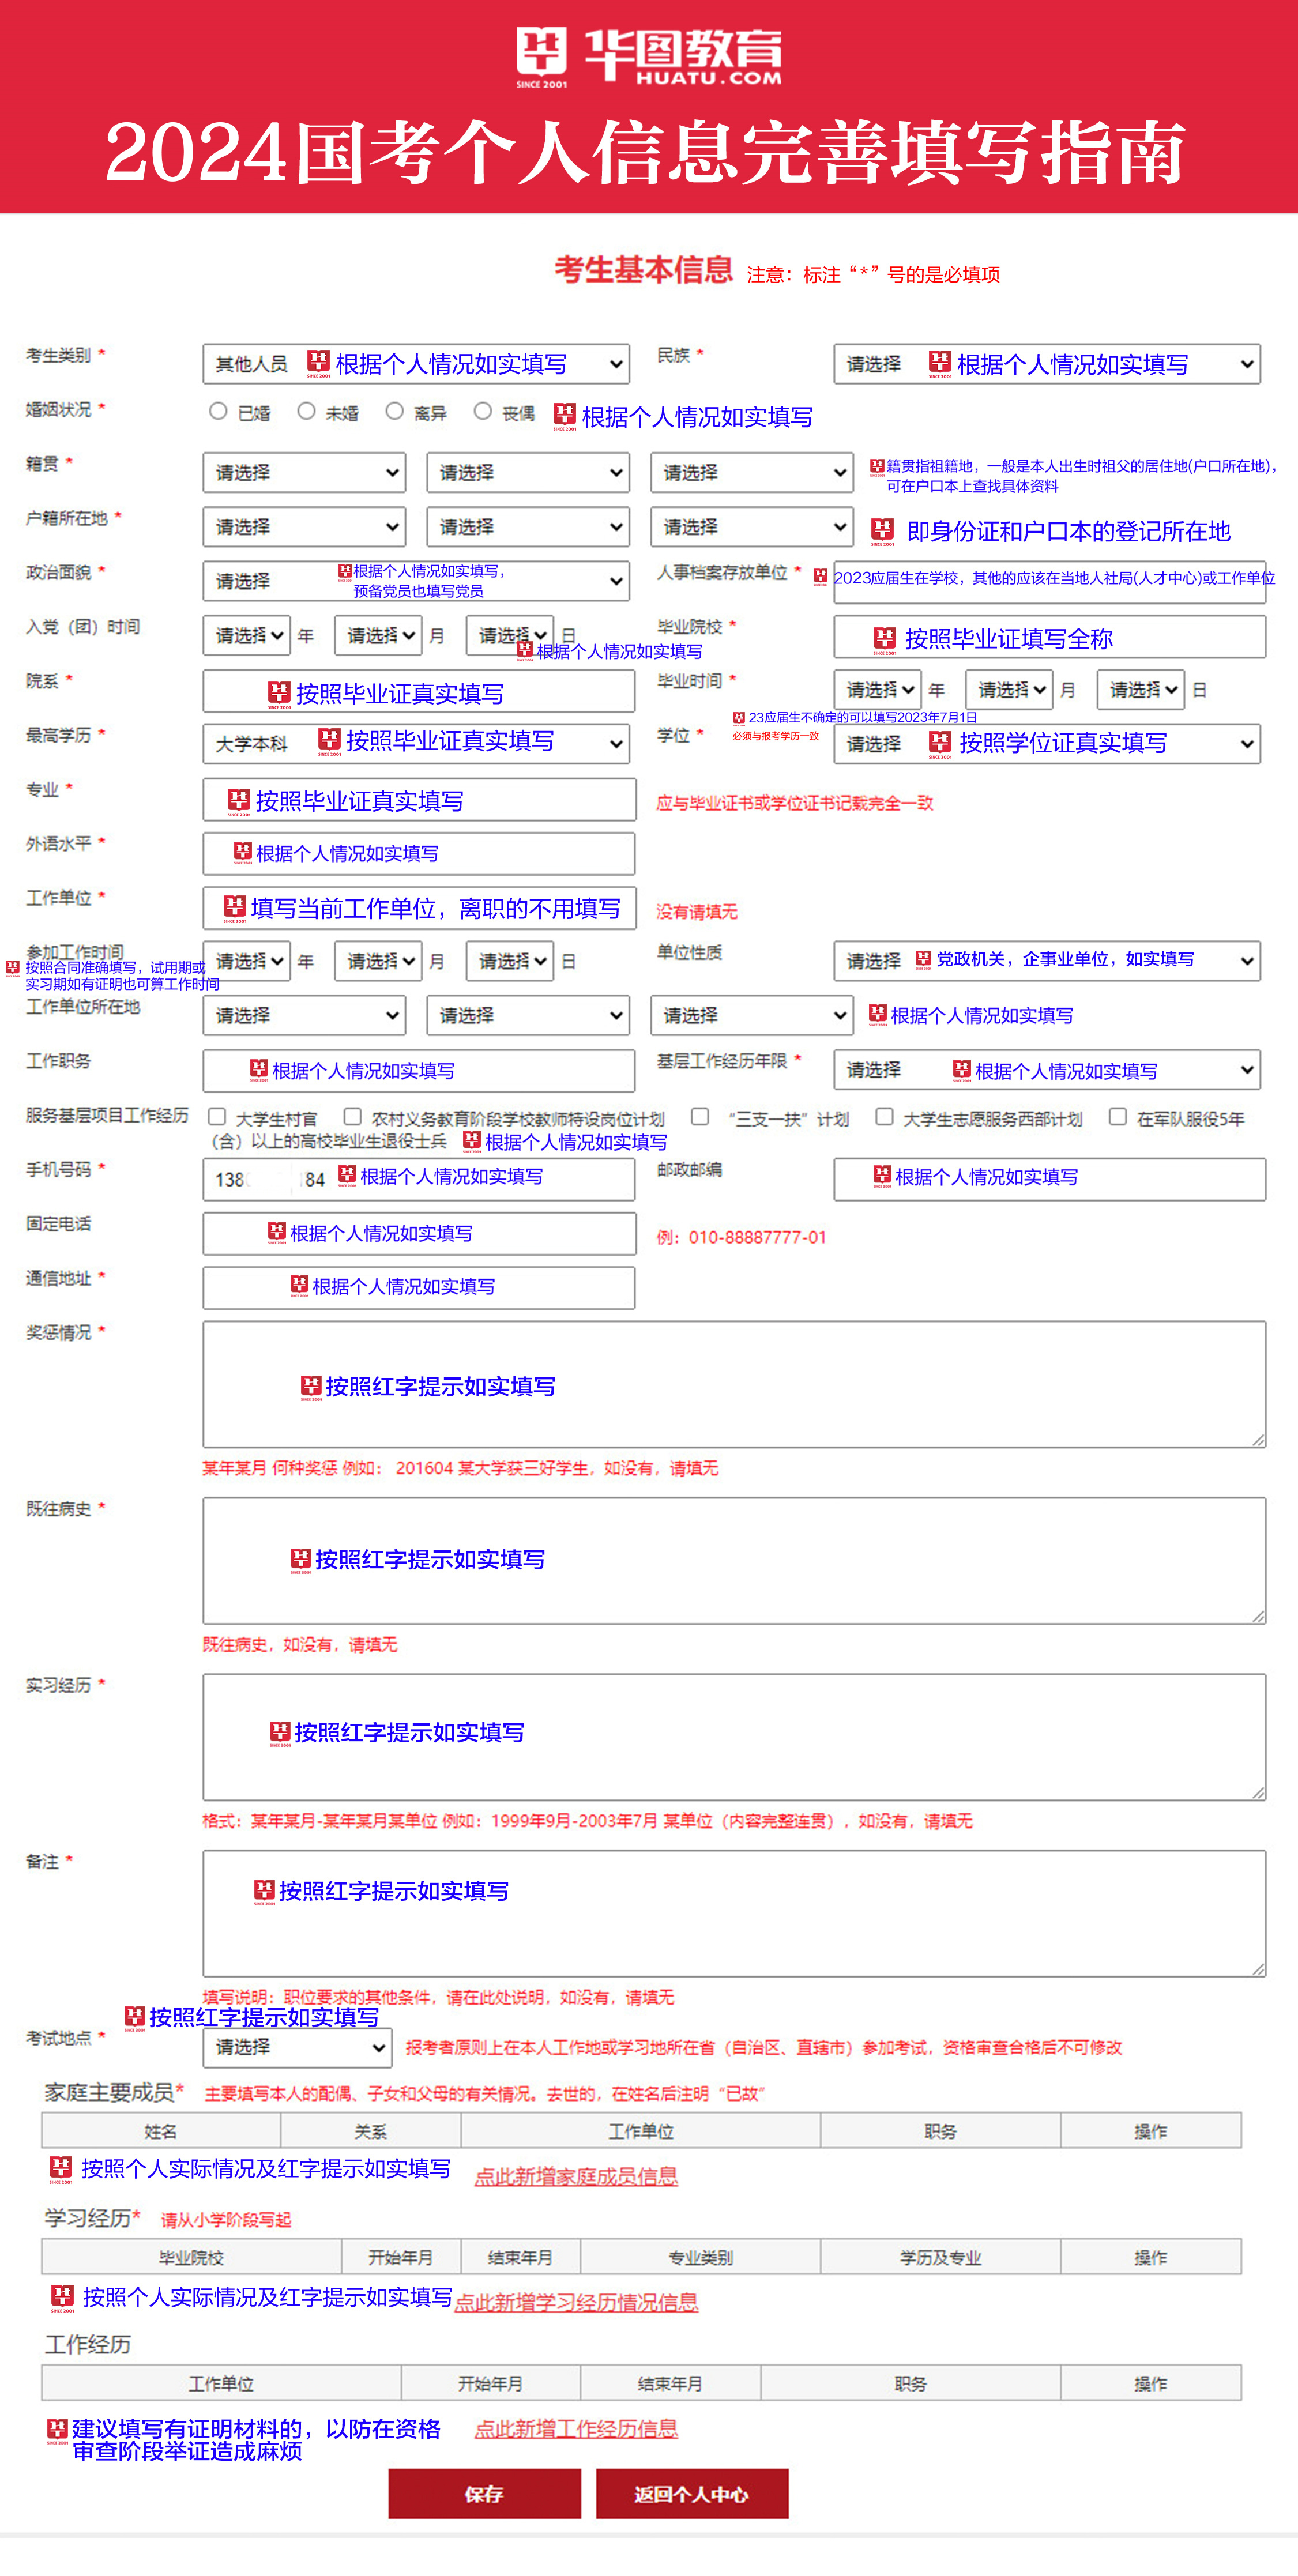Click the 固定电话 input field
1298x2576 pixels.
pyautogui.click(x=419, y=1234)
